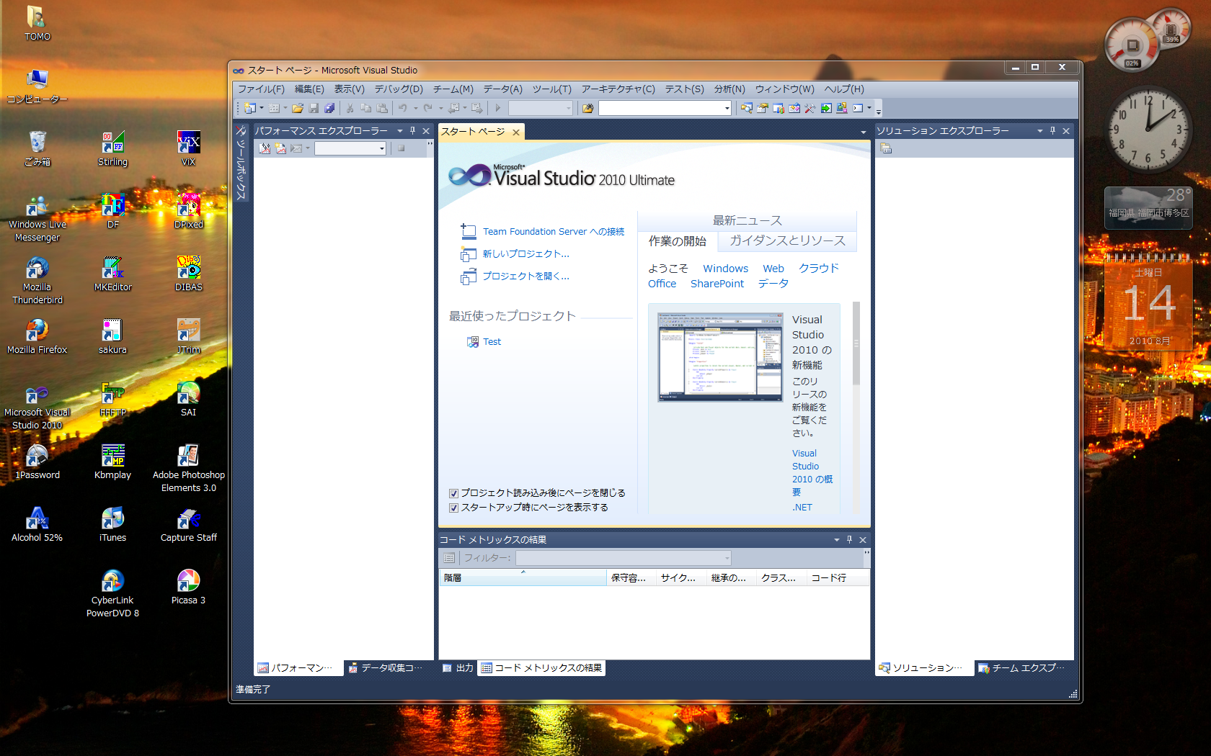This screenshot has width=1211, height=756.
Task: Close the スタート ページ tab
Action: pos(516,132)
